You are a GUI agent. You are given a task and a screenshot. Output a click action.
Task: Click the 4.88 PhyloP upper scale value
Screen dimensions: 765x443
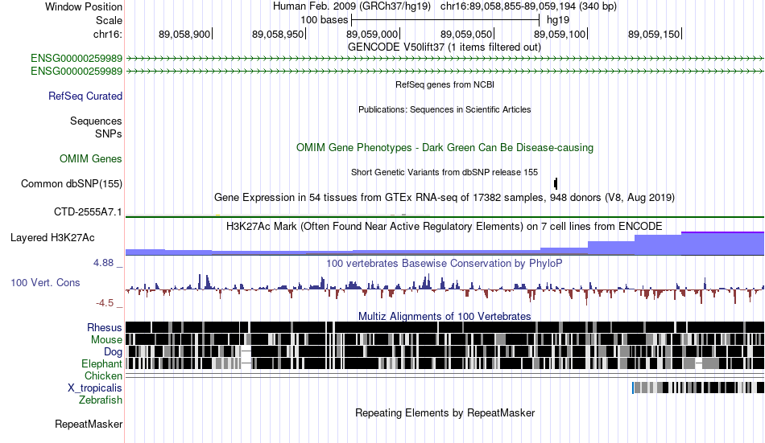click(x=103, y=263)
